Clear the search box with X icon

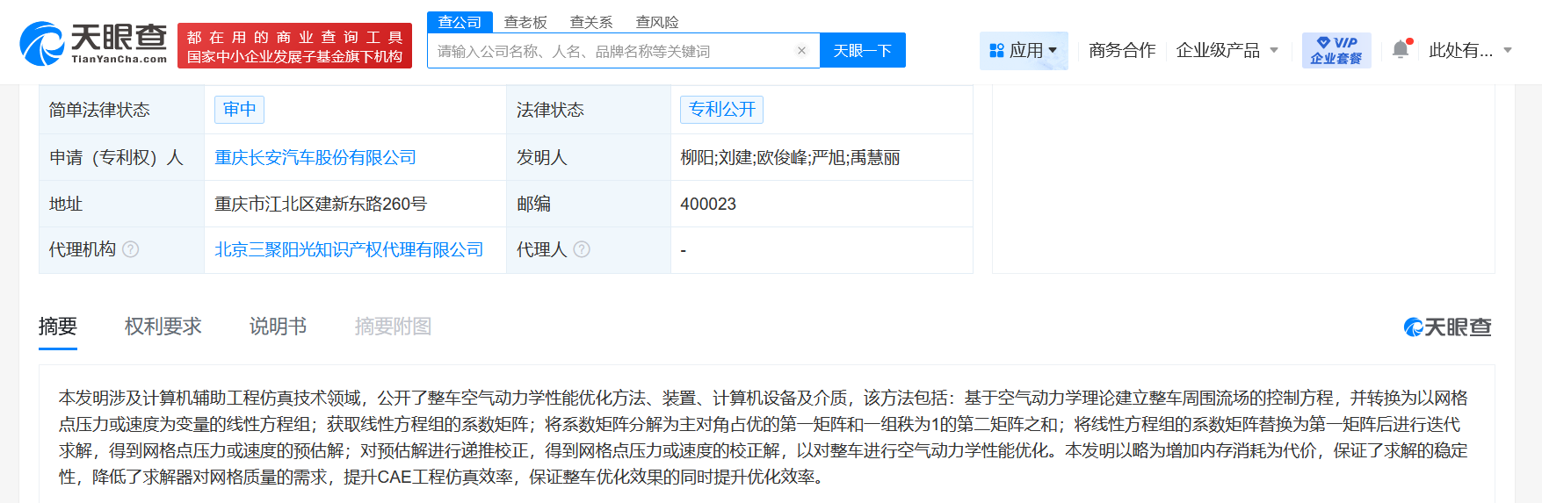point(801,51)
